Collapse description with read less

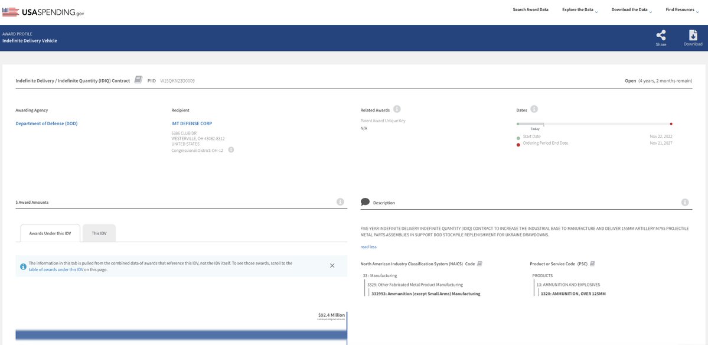click(368, 247)
